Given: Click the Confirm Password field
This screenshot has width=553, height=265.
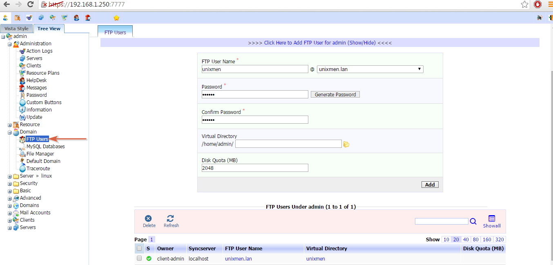Looking at the screenshot, I should click(x=255, y=120).
